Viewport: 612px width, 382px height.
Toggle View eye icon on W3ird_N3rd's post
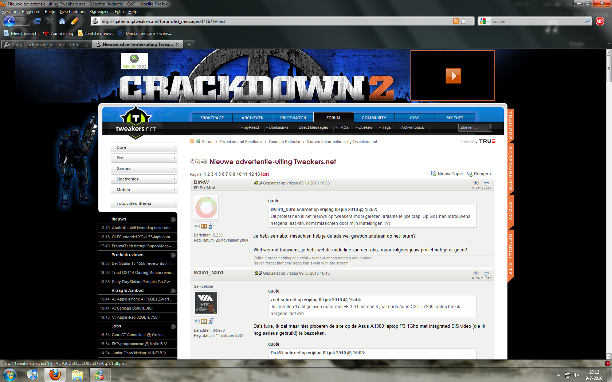tap(476, 275)
